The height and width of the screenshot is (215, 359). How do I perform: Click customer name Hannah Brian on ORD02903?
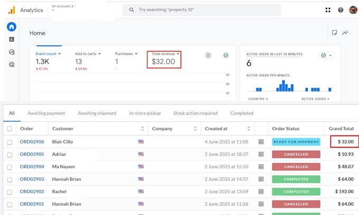(67, 179)
